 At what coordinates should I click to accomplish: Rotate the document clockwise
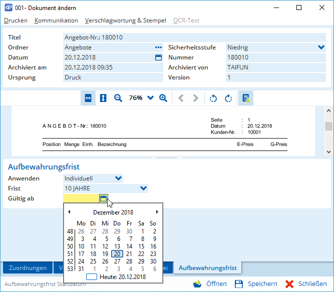(x=228, y=98)
